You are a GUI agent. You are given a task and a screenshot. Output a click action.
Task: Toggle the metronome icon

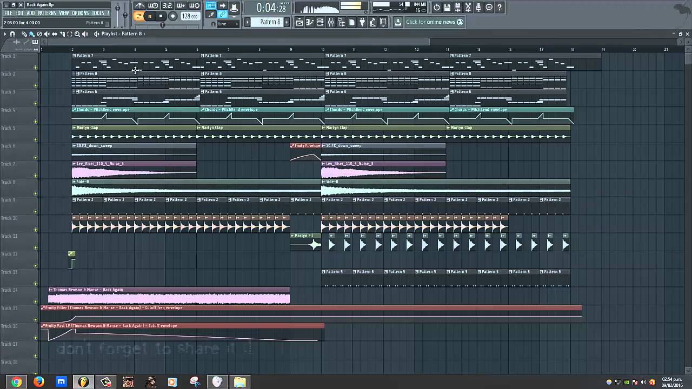click(x=139, y=5)
